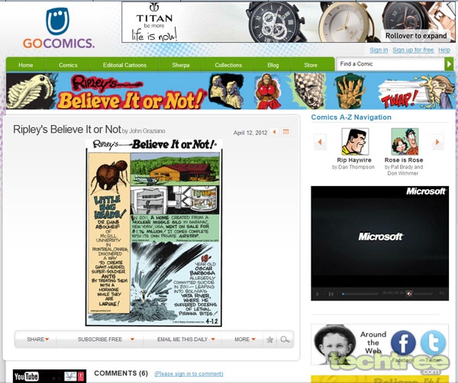Open the Comics tab
The width and height of the screenshot is (458, 383).
(x=68, y=65)
